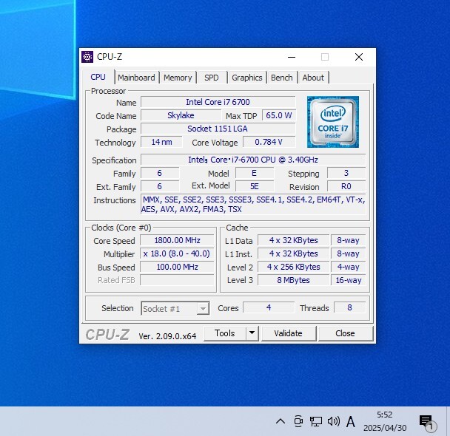
Task: Click the taskbar clock showing 5:52
Action: click(385, 421)
